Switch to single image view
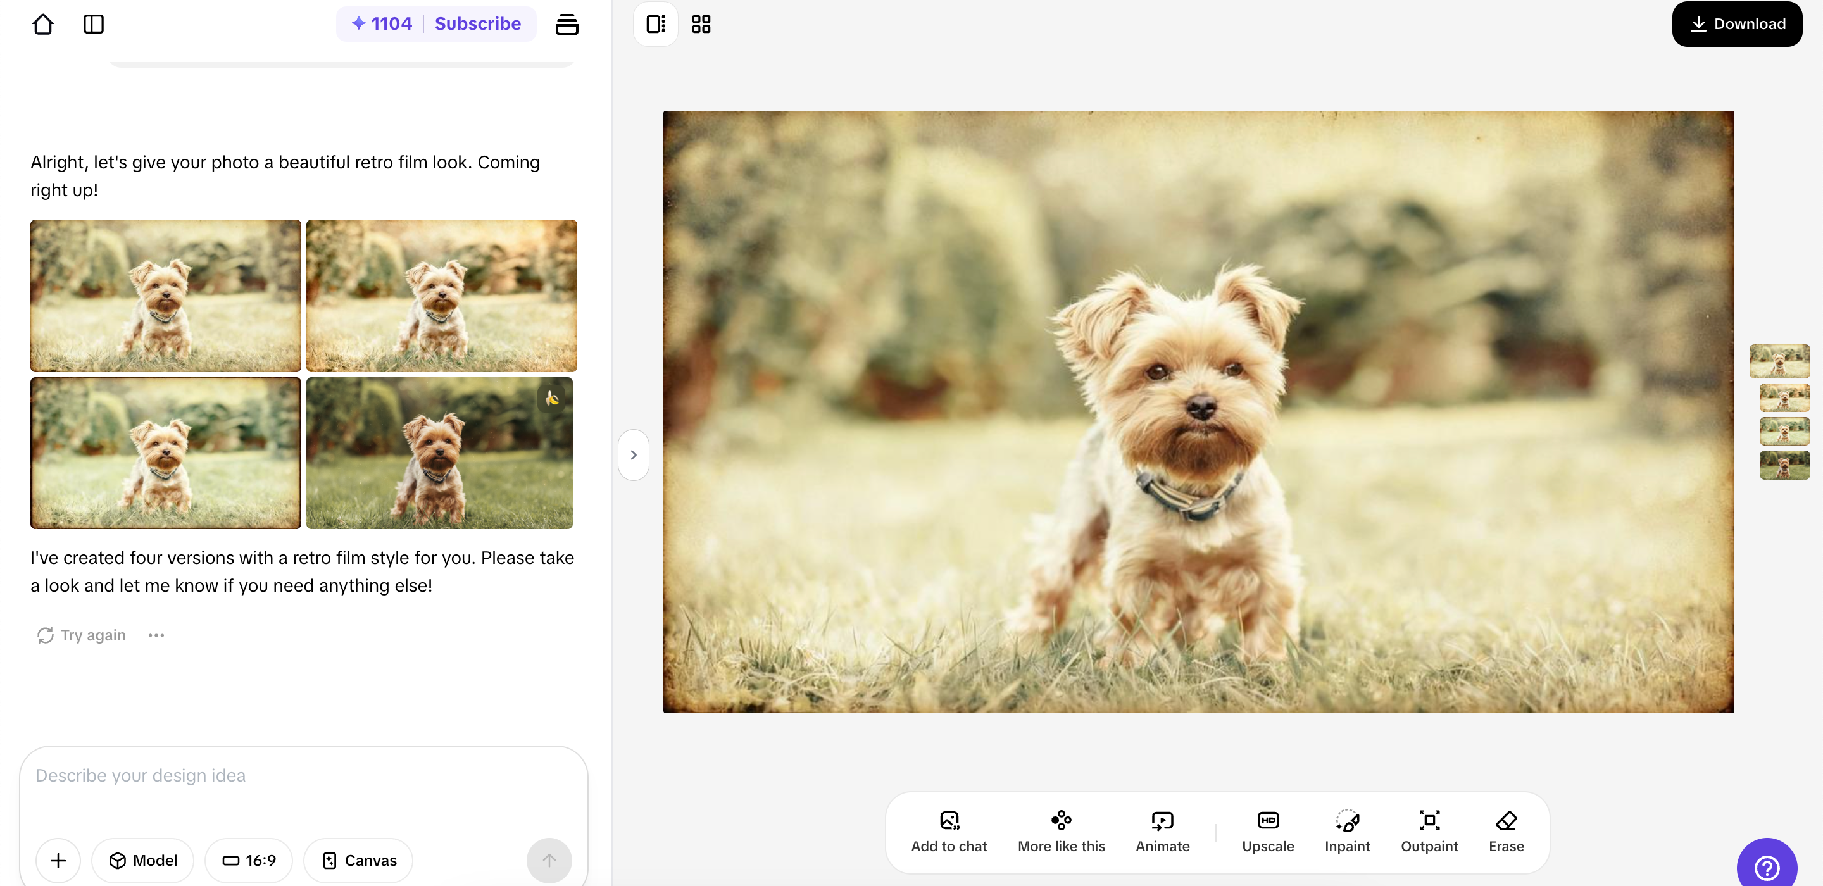The height and width of the screenshot is (886, 1823). pos(655,24)
